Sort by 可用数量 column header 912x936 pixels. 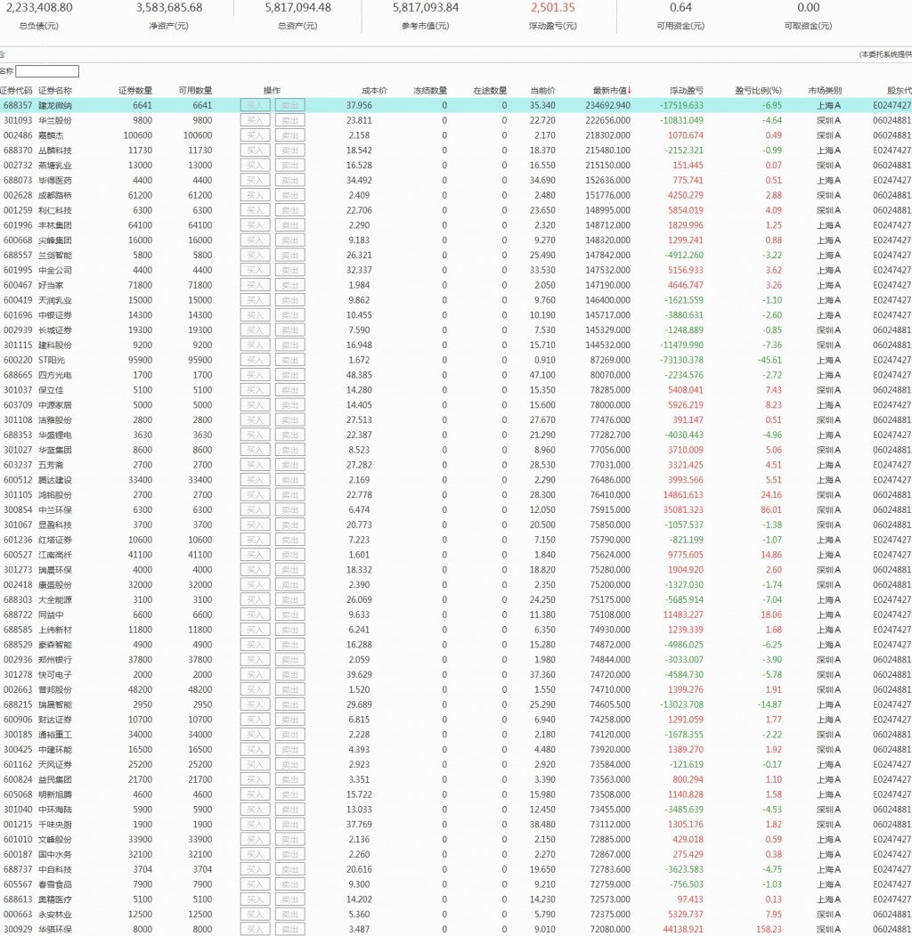tap(195, 91)
